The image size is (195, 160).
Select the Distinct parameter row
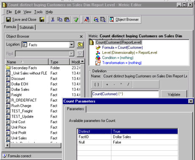(127, 132)
